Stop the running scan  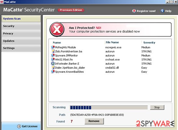coord(157,107)
